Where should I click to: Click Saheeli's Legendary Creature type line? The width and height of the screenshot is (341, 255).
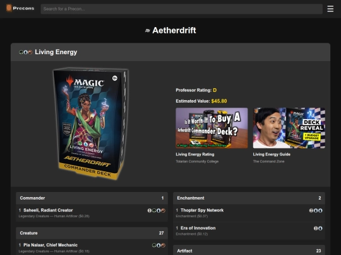pos(54,216)
